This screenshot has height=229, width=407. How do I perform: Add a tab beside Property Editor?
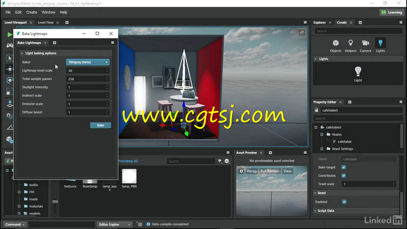point(350,102)
